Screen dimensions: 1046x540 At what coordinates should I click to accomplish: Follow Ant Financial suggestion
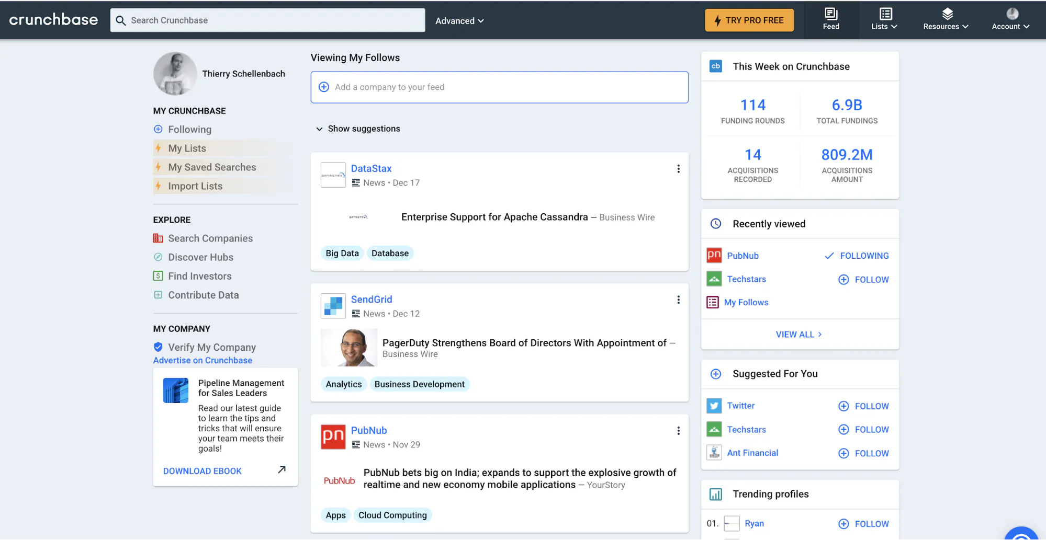point(863,453)
